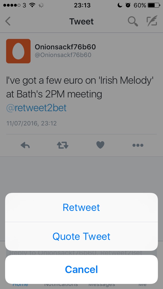
Task: Tap the alarm clock status icon
Action: pyautogui.click(x=128, y=5)
